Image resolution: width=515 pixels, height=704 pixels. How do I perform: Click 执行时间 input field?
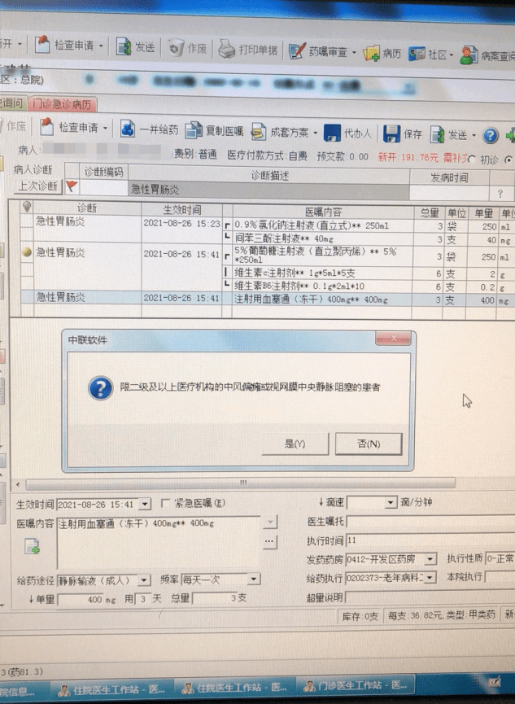click(430, 540)
